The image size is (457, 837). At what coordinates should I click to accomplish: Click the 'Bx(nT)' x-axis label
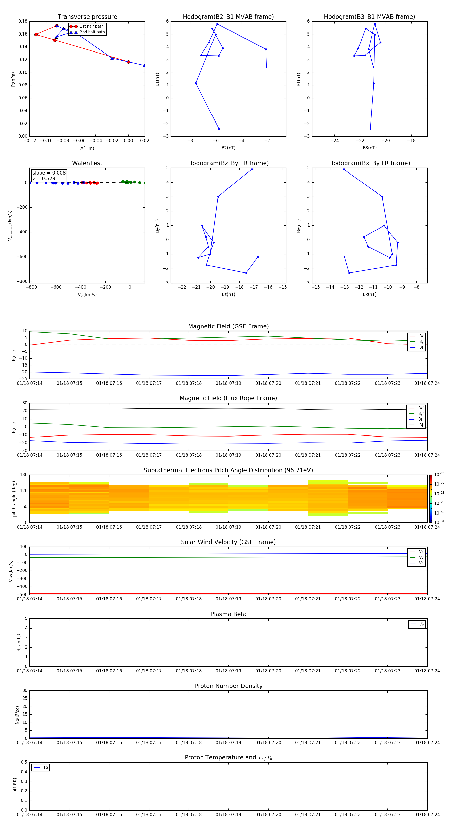tap(369, 294)
